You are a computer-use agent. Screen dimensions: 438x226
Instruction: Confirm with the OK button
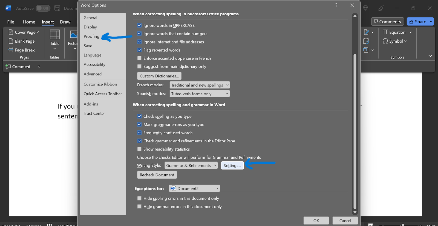coord(316,221)
